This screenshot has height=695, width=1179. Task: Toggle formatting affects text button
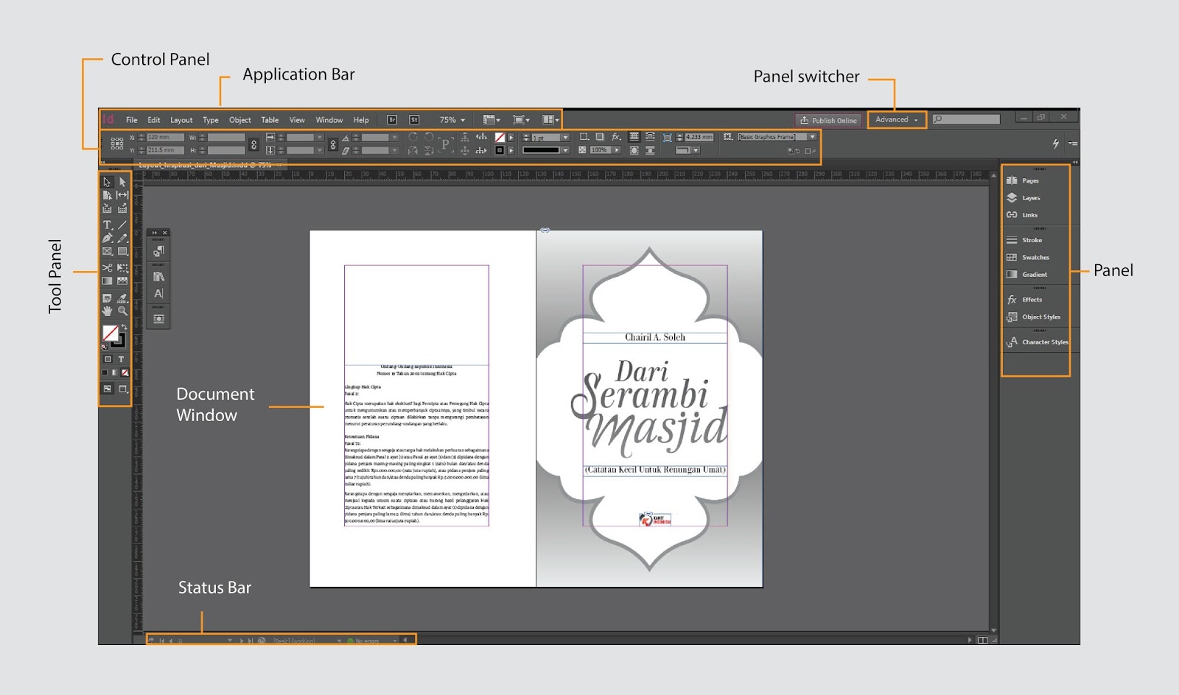tap(122, 359)
